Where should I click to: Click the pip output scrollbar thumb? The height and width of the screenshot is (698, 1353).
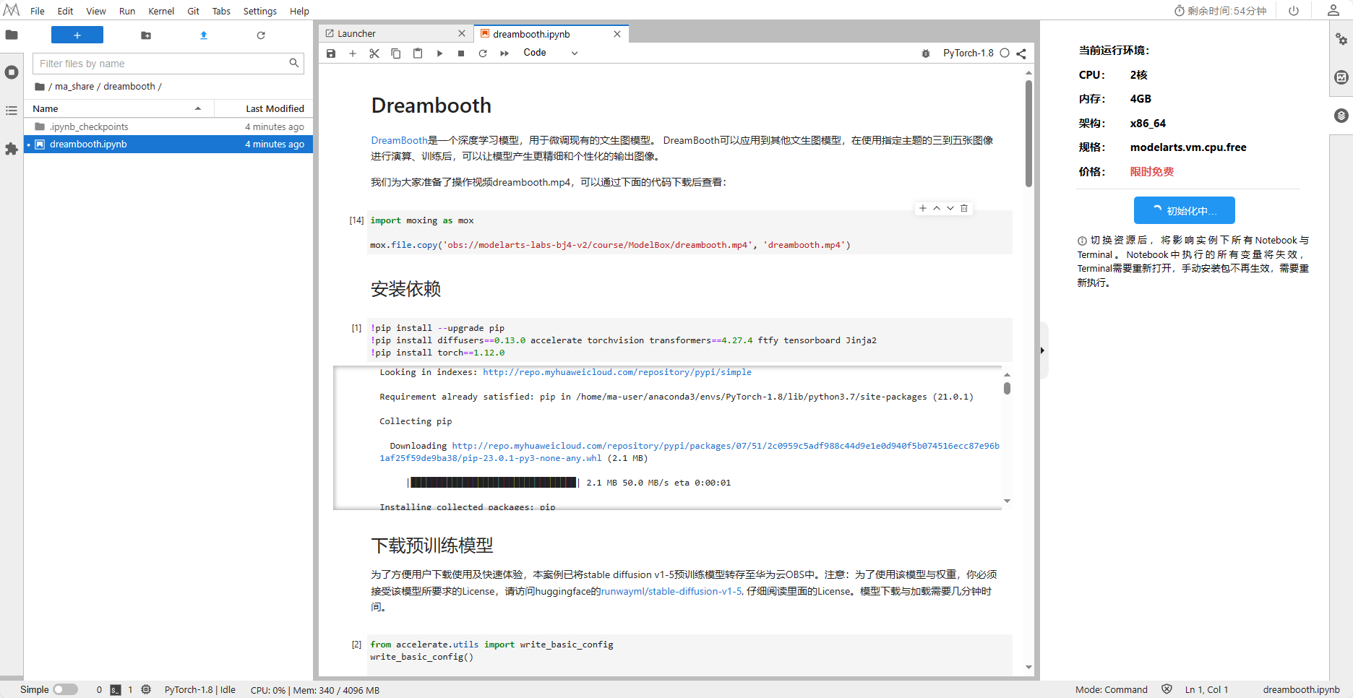point(1007,389)
